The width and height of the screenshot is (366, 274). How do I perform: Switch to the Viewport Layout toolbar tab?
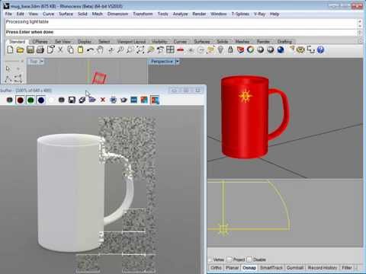[131, 41]
